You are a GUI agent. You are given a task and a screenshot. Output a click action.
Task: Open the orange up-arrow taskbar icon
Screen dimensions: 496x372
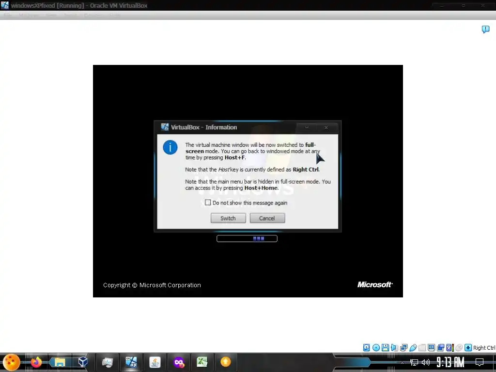pos(226,362)
